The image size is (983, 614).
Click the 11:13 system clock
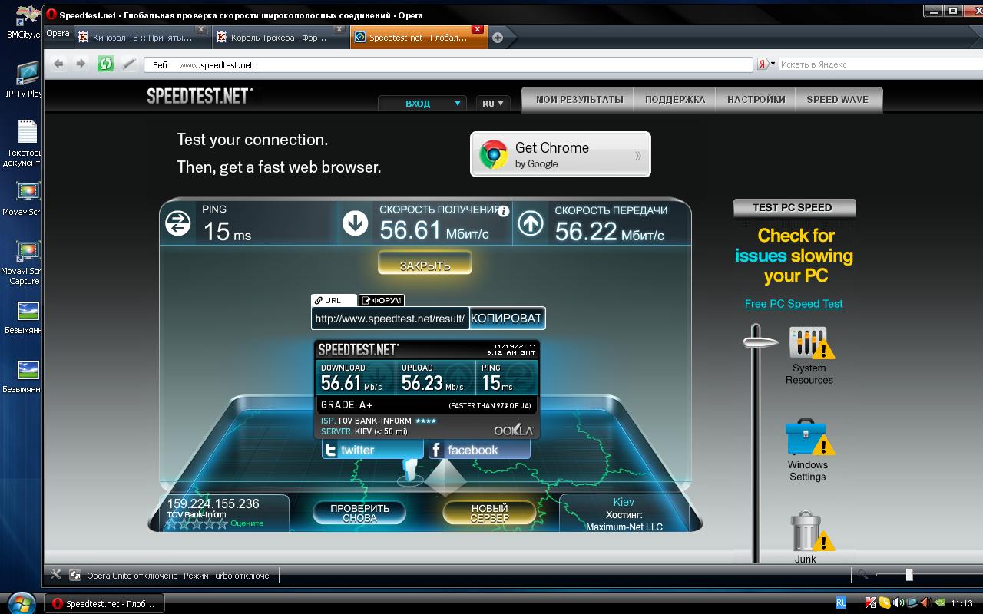coord(961,603)
